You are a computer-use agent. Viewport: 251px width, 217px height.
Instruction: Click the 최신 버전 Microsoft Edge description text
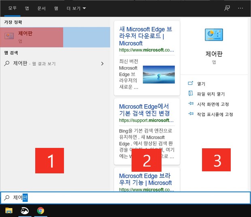(129, 74)
